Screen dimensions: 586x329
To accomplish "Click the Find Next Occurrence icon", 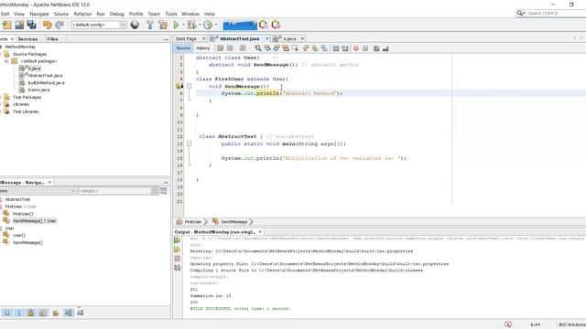I will click(x=277, y=48).
